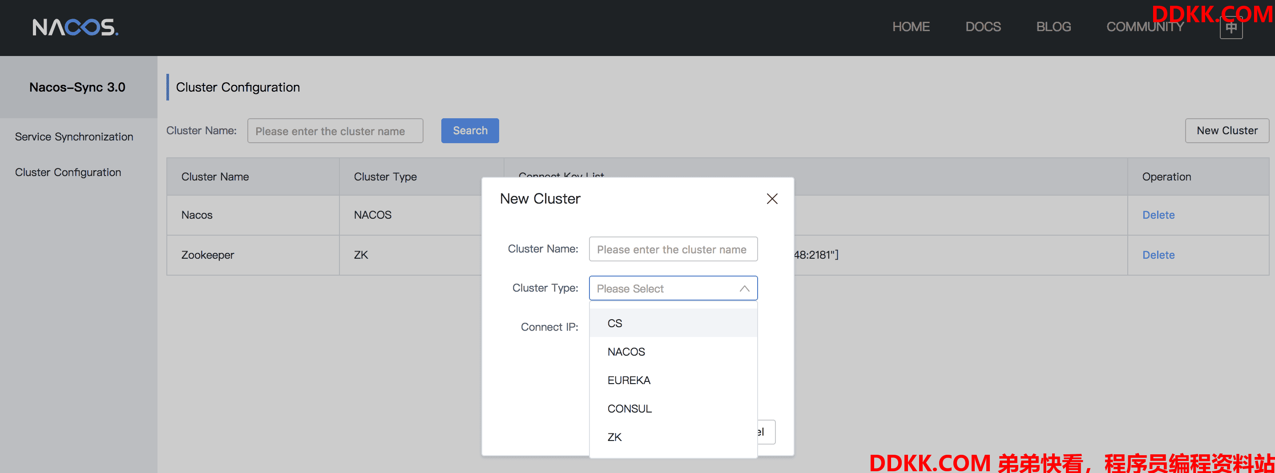Screen dimensions: 1275x473
Task: Choose CS from the cluster type list
Action: pos(673,323)
